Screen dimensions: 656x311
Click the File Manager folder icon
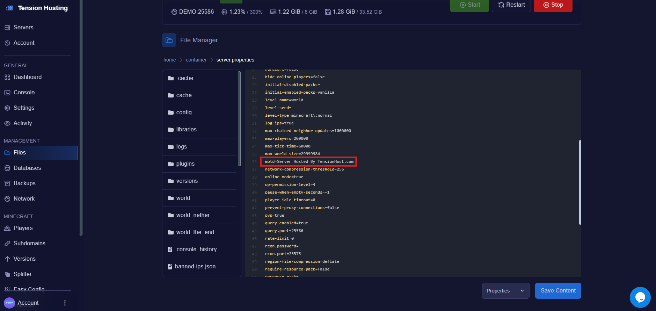[x=169, y=40]
